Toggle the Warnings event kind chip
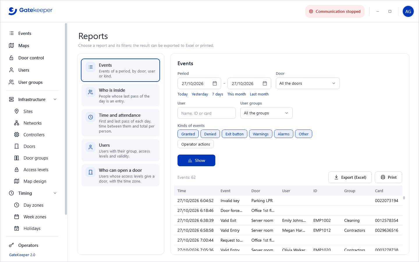 pyautogui.click(x=260, y=134)
